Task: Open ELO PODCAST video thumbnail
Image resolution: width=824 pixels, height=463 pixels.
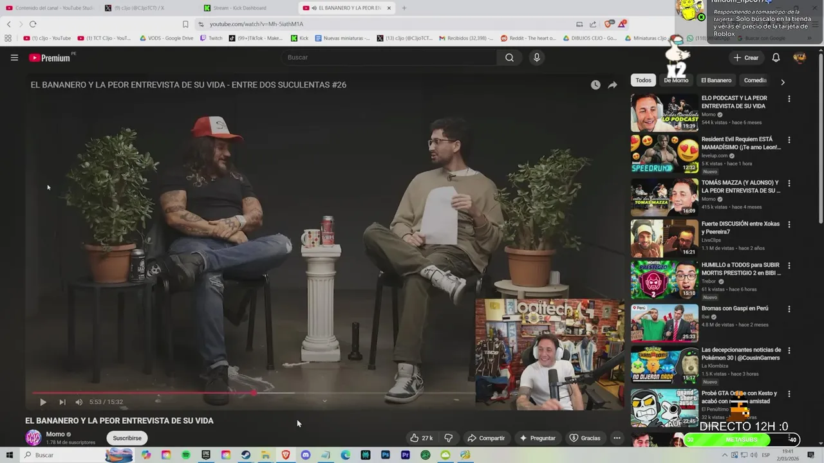Action: pos(664,113)
